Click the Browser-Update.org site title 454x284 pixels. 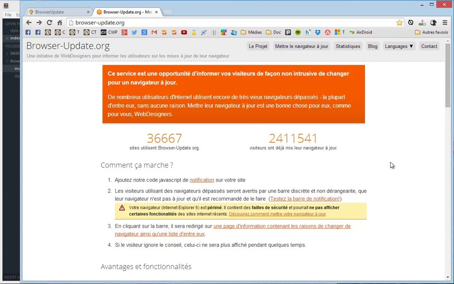[68, 46]
